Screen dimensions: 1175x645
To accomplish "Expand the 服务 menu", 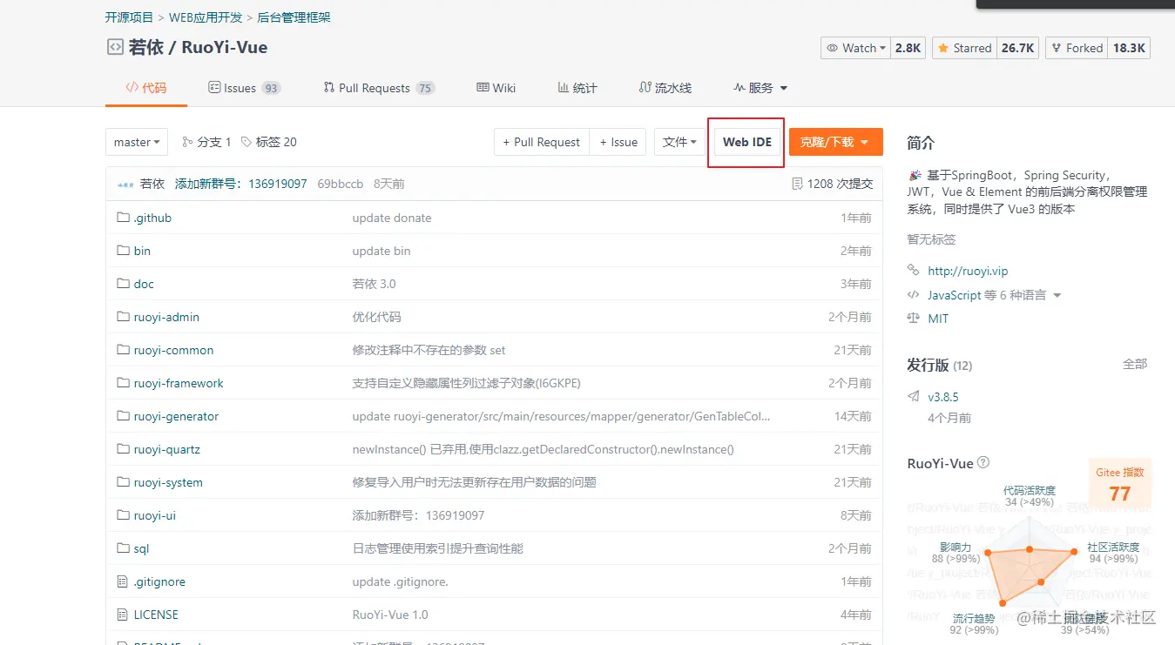I will pyautogui.click(x=760, y=88).
